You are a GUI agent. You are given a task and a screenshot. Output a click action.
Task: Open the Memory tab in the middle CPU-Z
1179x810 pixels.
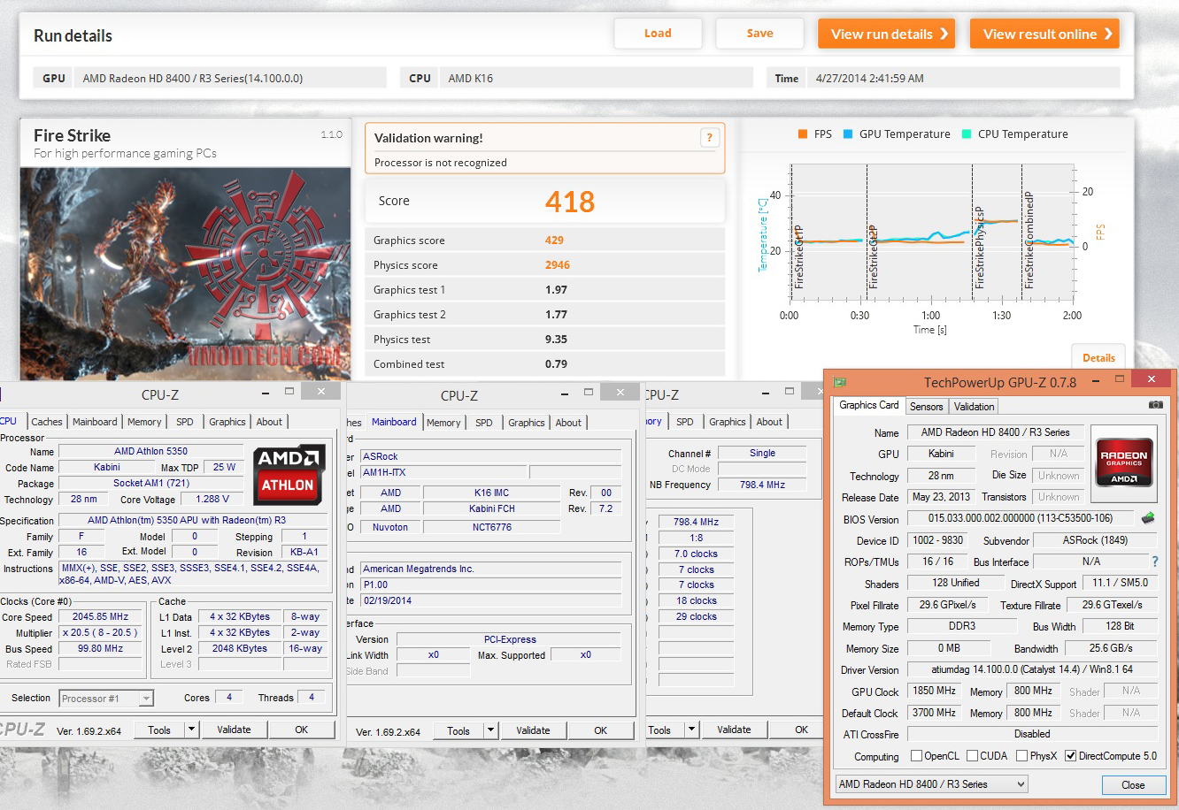click(443, 423)
